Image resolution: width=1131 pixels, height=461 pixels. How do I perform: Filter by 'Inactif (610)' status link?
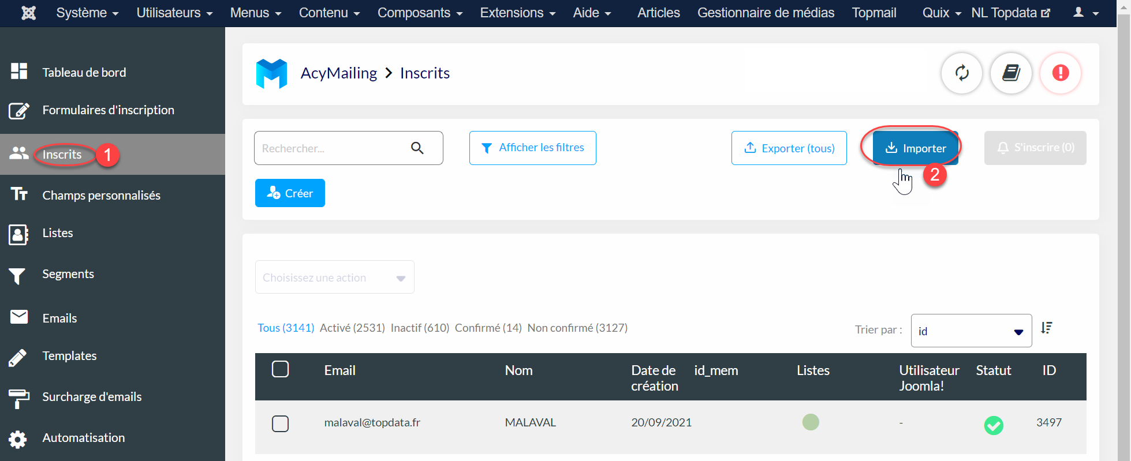[x=420, y=328]
